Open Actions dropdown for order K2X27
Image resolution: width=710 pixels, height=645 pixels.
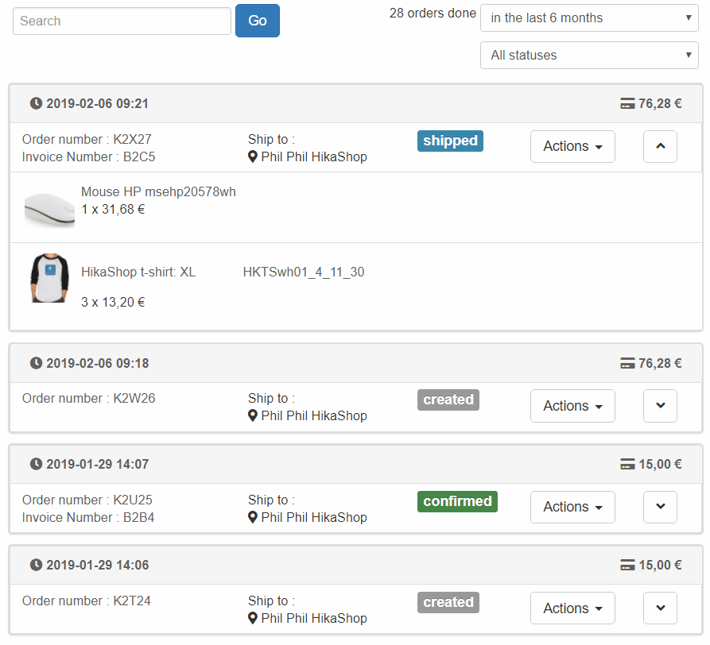tap(572, 146)
